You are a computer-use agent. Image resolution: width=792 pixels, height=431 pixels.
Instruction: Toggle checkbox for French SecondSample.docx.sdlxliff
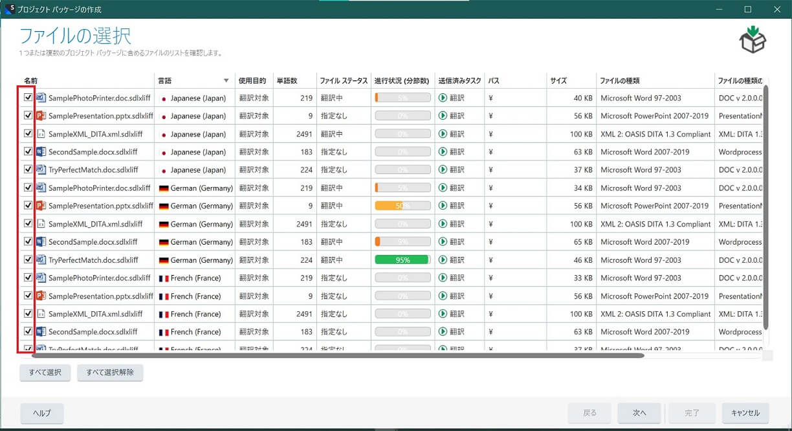coord(28,331)
